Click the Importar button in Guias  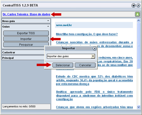coord(26,39)
